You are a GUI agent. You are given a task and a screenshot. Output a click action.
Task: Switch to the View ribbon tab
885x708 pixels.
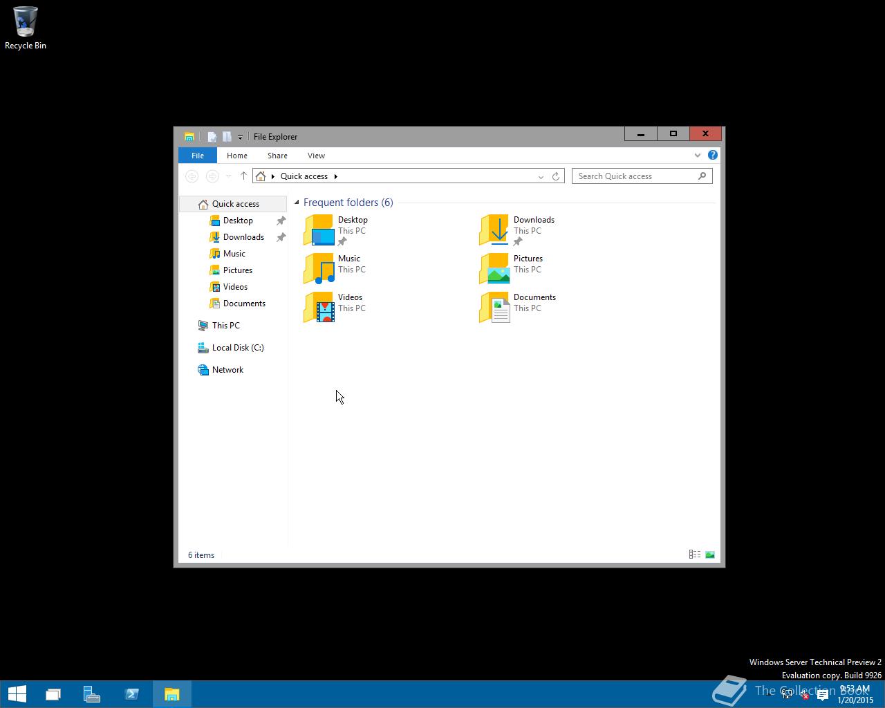[x=316, y=156]
